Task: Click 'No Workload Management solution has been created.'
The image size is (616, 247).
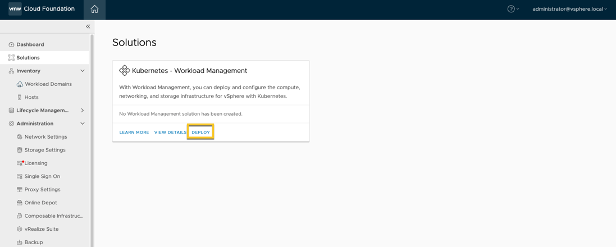Action: pyautogui.click(x=181, y=114)
